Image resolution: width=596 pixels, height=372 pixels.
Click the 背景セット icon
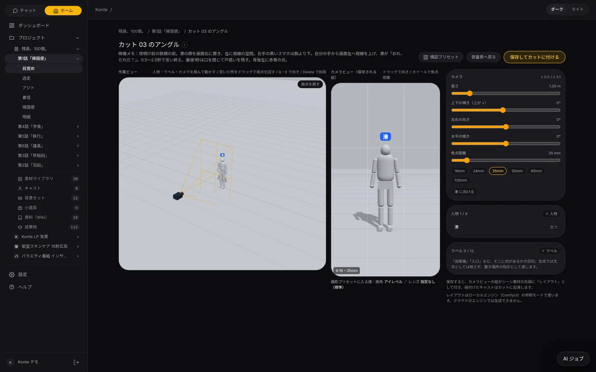tap(20, 198)
